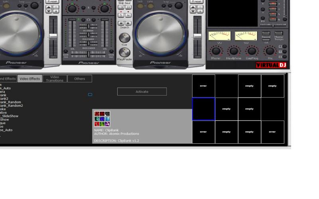Click the left channel volume fader
319x199 pixels.
(72, 20)
